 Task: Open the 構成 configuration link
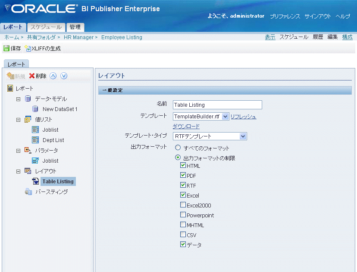click(x=347, y=37)
